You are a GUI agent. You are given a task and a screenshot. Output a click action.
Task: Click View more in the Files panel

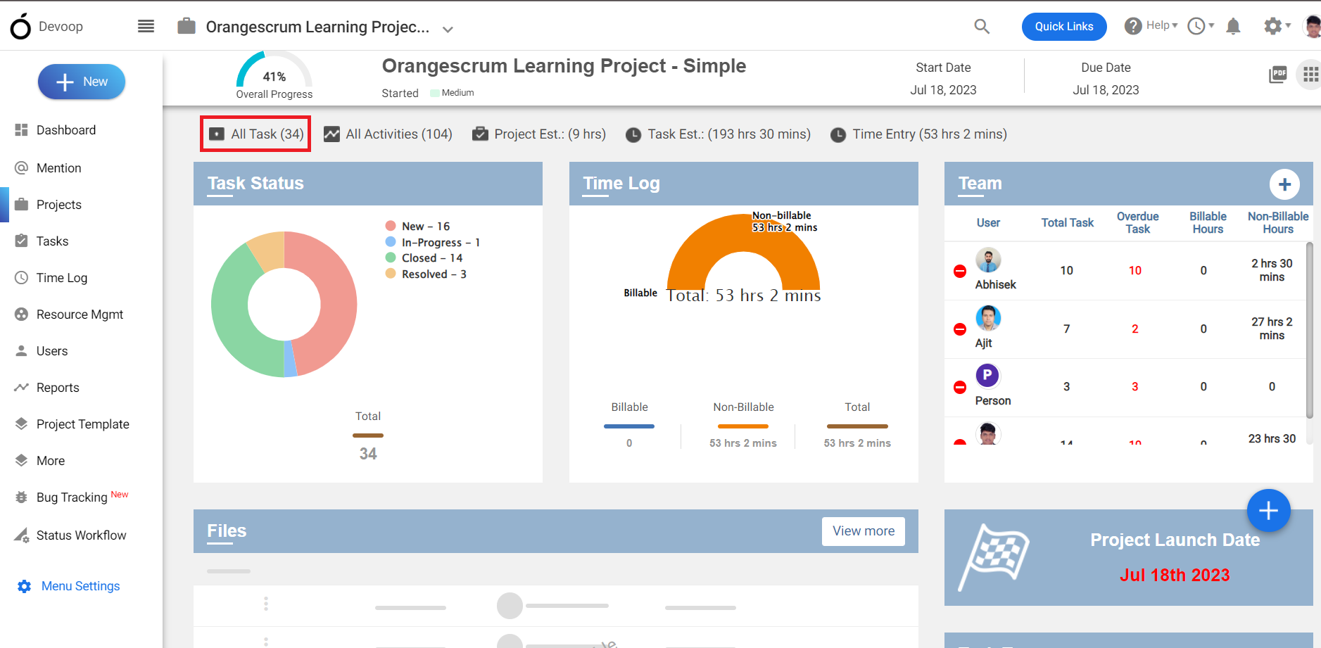pyautogui.click(x=864, y=531)
